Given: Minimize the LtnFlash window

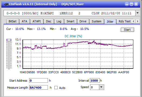Looking at the screenshot, I should tap(127, 4).
